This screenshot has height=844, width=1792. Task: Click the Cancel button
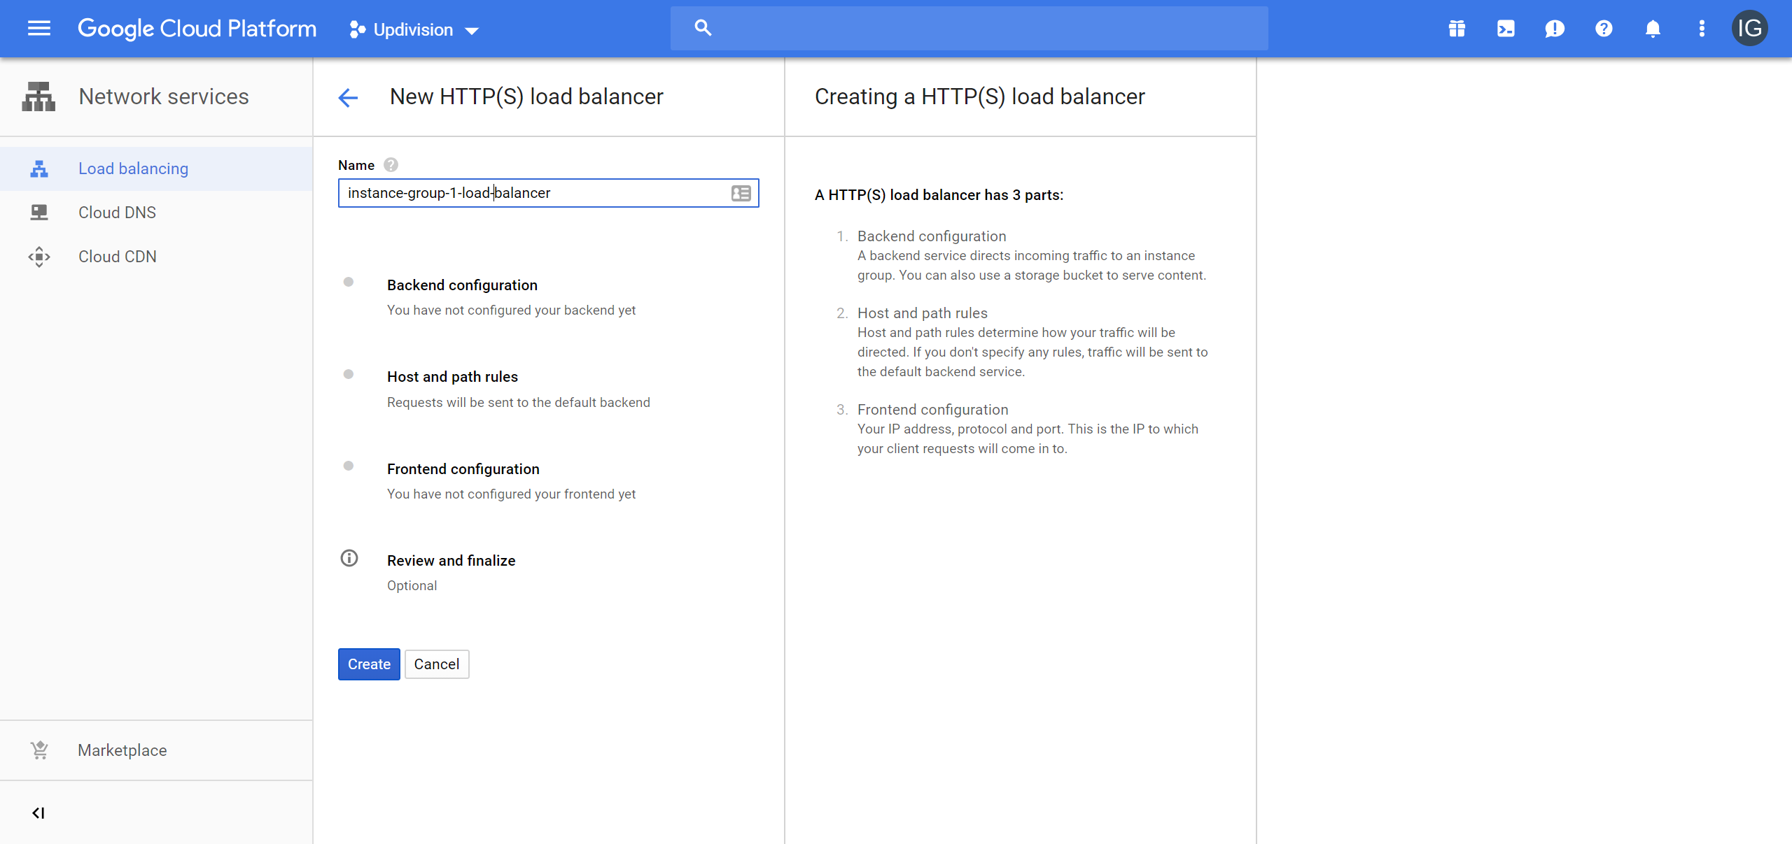(x=437, y=664)
